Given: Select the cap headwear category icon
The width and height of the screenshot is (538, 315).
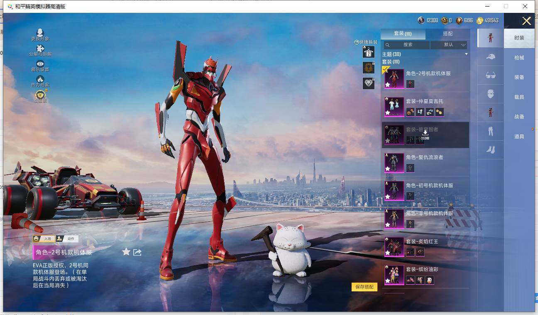Looking at the screenshot, I should [x=490, y=56].
